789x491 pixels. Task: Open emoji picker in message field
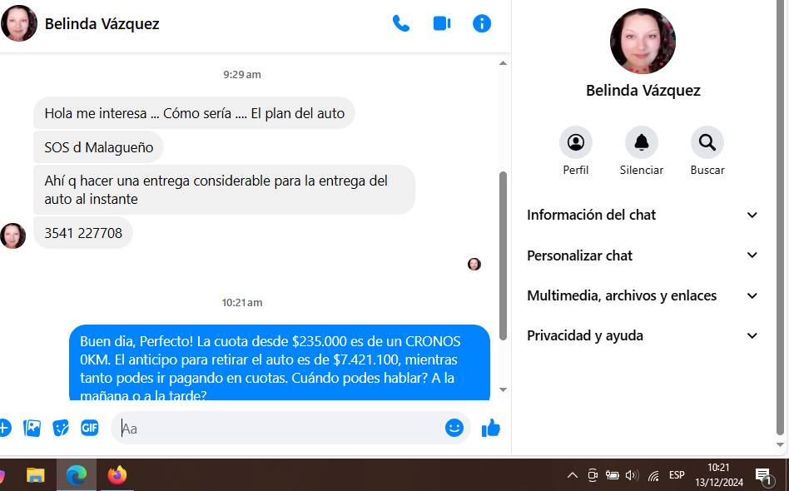click(x=454, y=428)
